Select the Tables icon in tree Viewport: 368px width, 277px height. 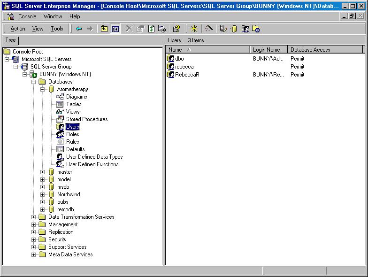60,104
